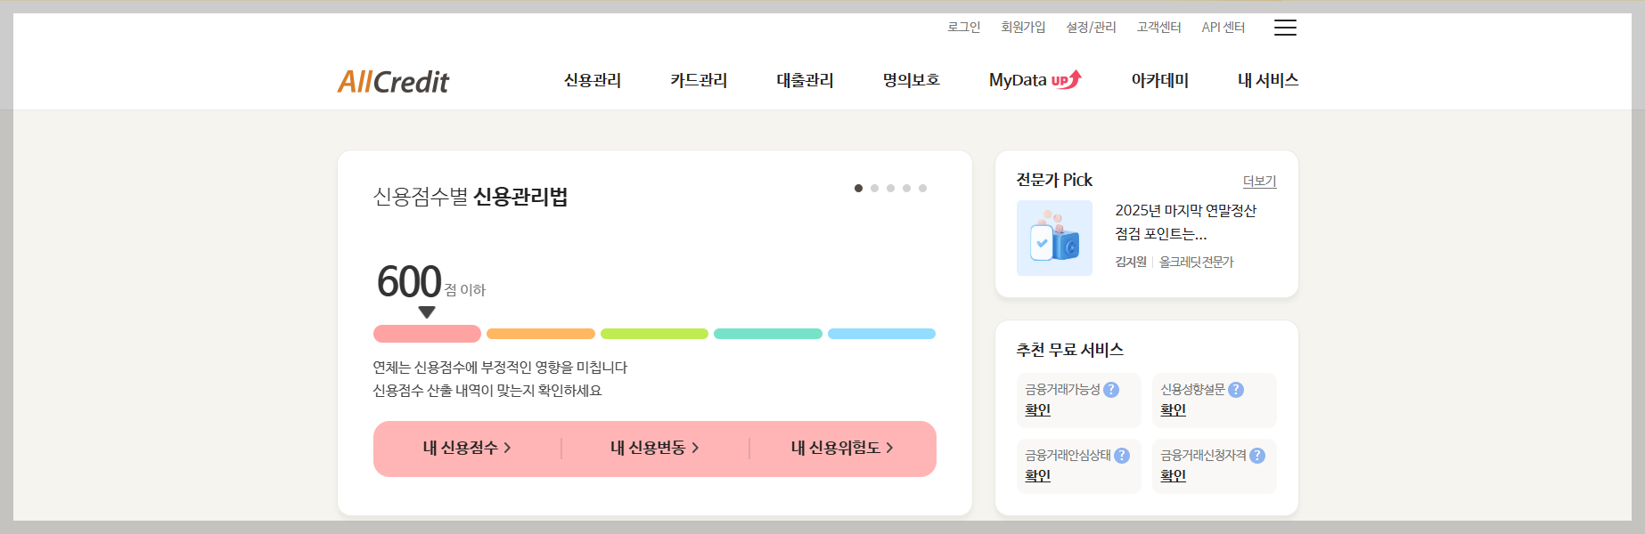Open the 2025년 마지막 연말정산 article title

click(x=1185, y=222)
